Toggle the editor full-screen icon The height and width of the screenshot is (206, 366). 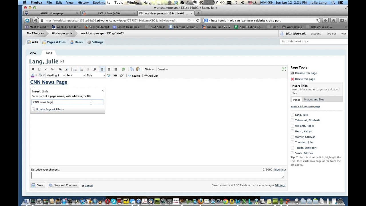(x=284, y=69)
